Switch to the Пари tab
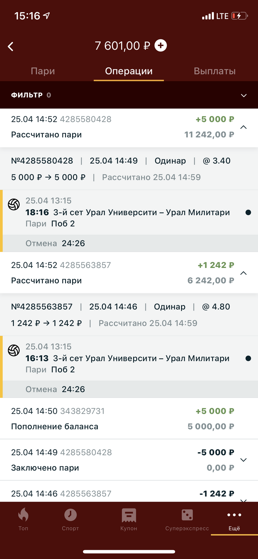Image resolution: width=258 pixels, height=559 pixels. (43, 71)
